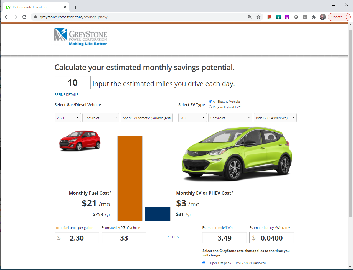Open a new tab with plus icon

(x=75, y=7)
